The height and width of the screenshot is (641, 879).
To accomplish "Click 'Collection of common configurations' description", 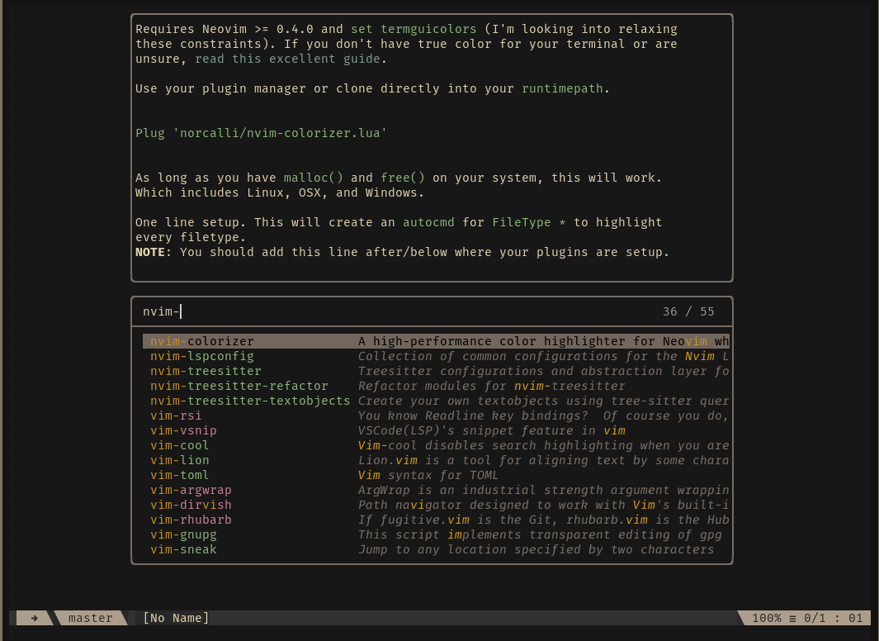I will (x=543, y=356).
